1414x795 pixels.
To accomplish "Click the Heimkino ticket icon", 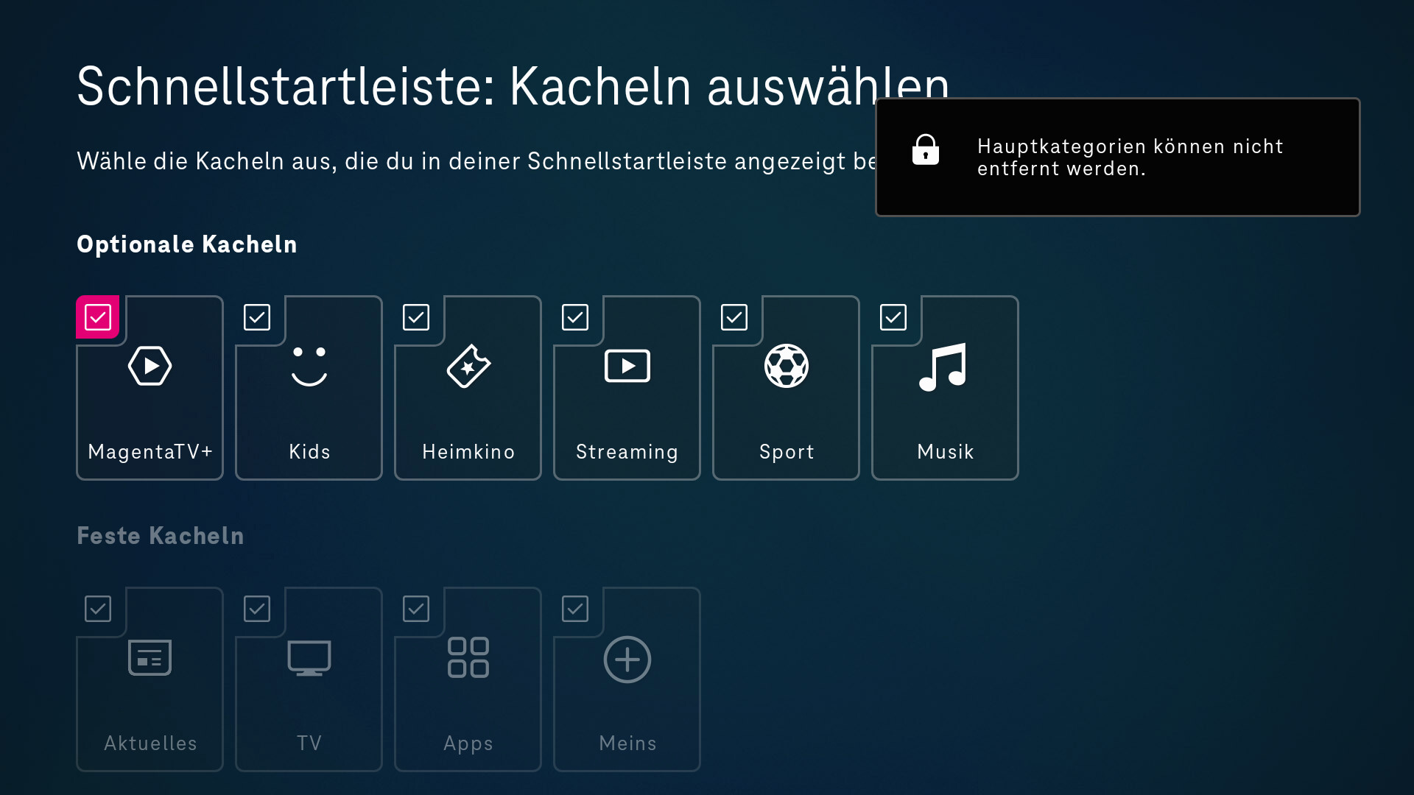I will (x=468, y=366).
